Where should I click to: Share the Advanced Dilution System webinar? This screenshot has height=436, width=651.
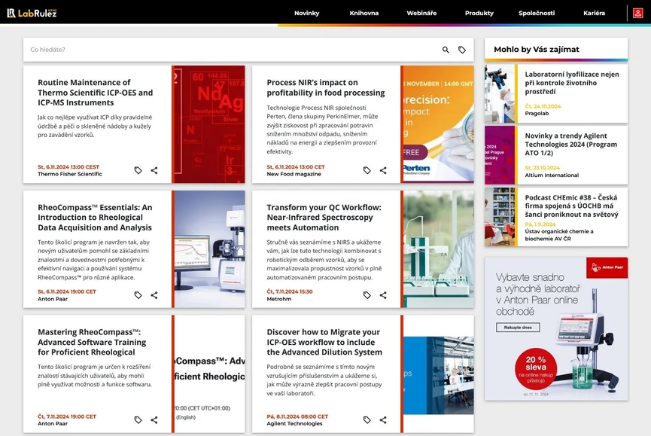(383, 419)
